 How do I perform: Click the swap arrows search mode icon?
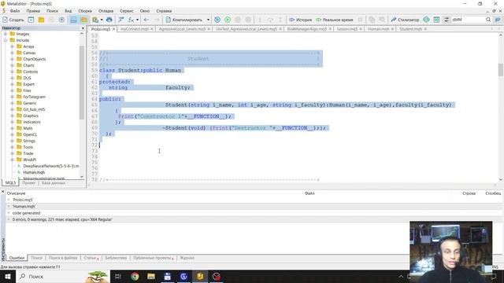tap(447, 20)
